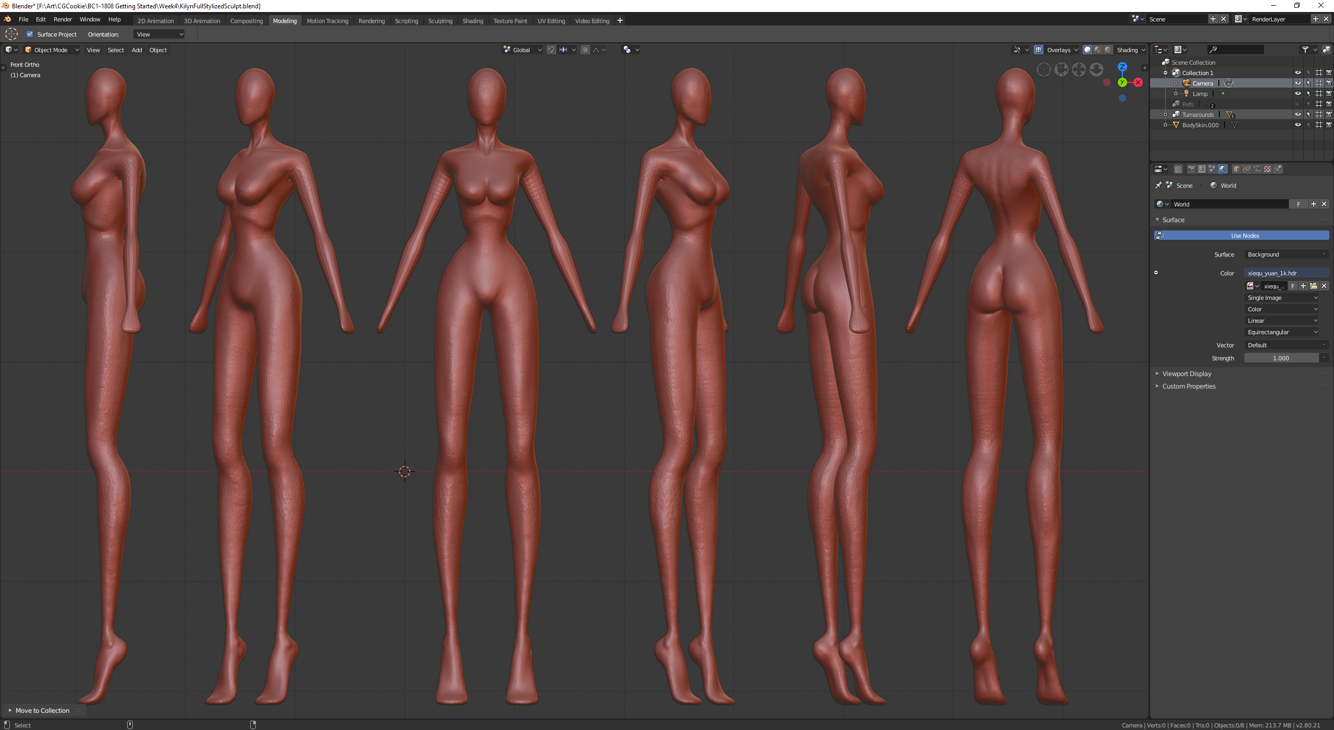
Task: Hide the Lamp object with eye icon
Action: coord(1298,94)
